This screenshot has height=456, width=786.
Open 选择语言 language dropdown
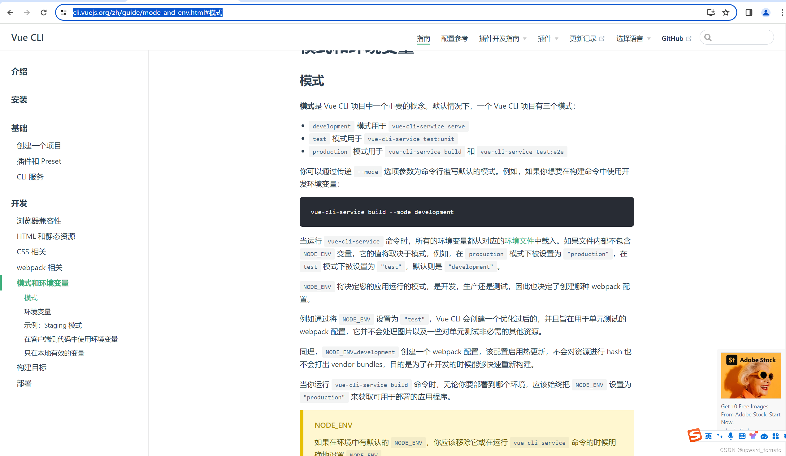tap(633, 38)
